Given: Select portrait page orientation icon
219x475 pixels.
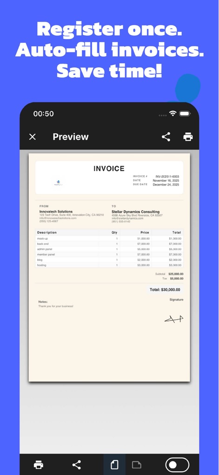Looking at the screenshot, I should pos(114,464).
